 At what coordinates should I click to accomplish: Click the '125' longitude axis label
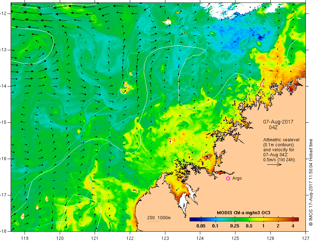click(x=235, y=238)
